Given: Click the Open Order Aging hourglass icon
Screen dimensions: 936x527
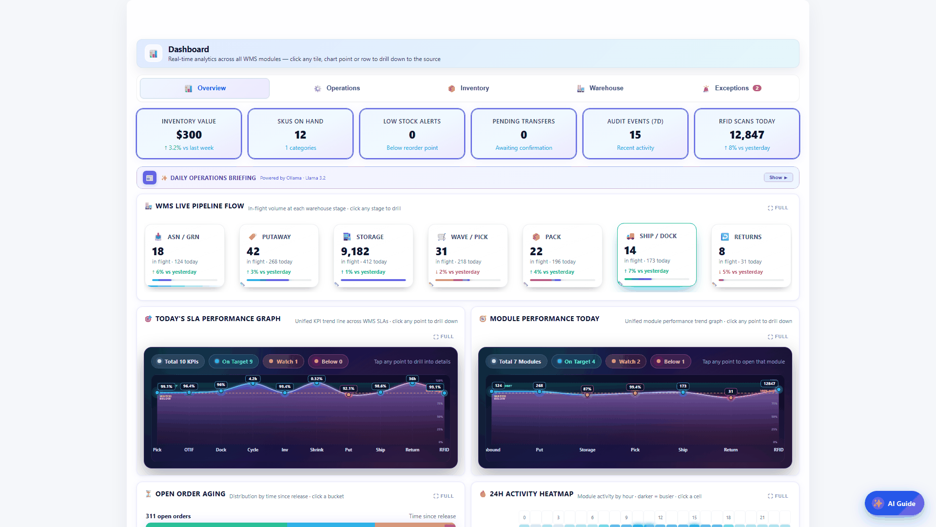Looking at the screenshot, I should (x=148, y=494).
